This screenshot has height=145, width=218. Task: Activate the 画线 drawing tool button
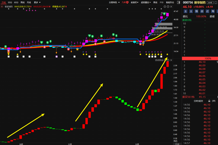point(155,2)
